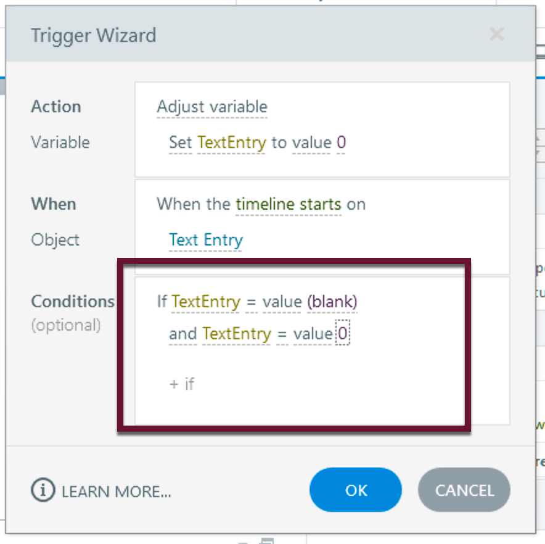The height and width of the screenshot is (544, 545).
Task: Change equals operator in the 'and' condition
Action: [x=282, y=334]
